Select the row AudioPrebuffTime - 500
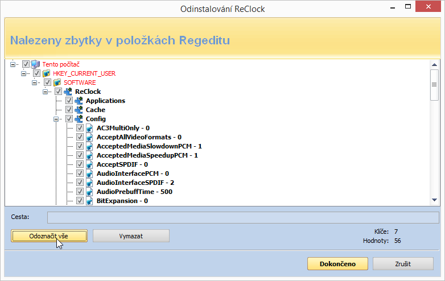This screenshot has height=281, width=445. coord(134,192)
